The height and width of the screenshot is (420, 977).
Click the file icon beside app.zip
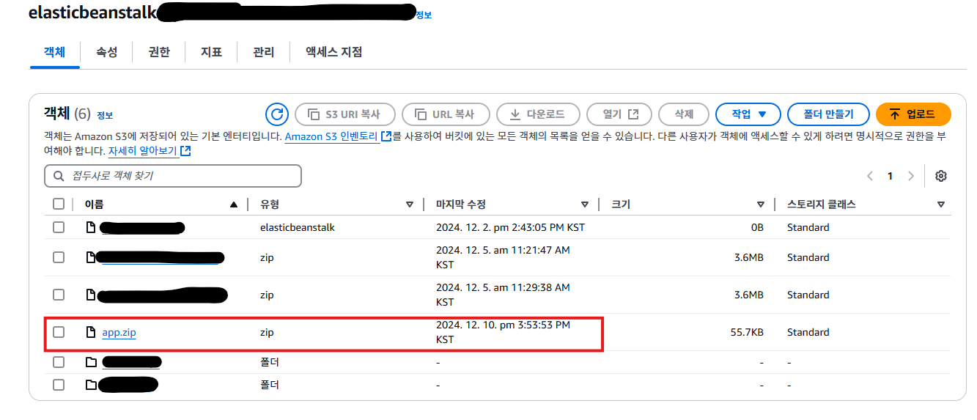(92, 332)
